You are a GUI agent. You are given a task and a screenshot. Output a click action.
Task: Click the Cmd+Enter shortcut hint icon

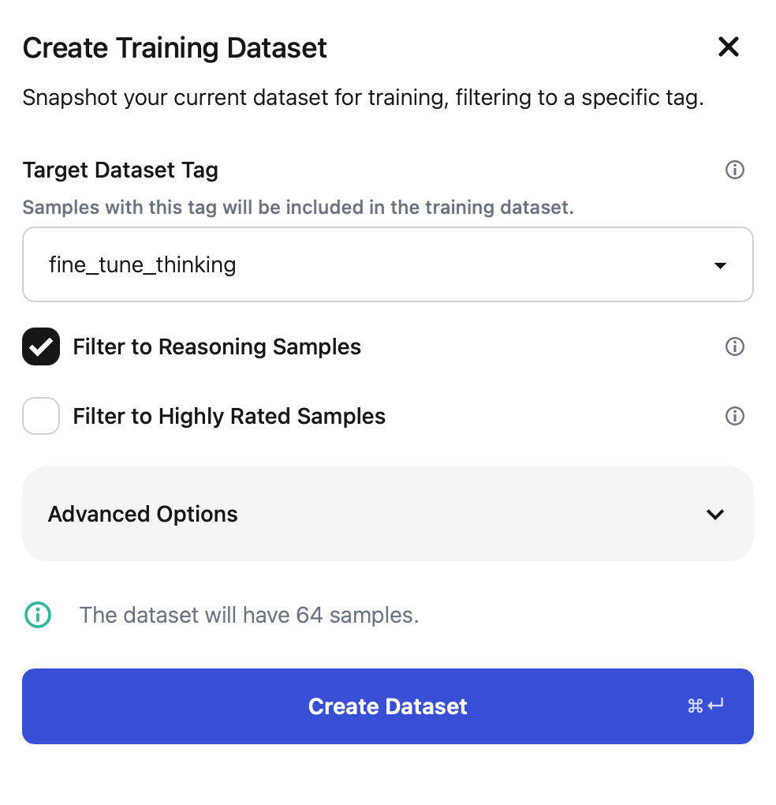click(705, 706)
